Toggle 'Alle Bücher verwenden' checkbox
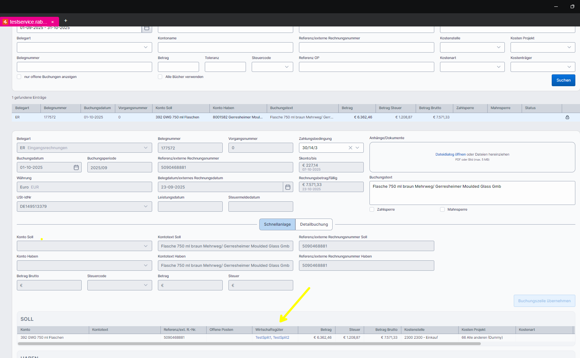This screenshot has height=358, width=580. [x=160, y=77]
